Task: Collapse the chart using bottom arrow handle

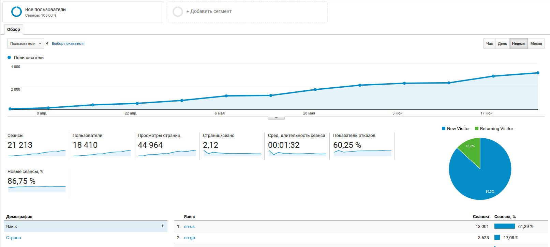Action: click(x=276, y=118)
